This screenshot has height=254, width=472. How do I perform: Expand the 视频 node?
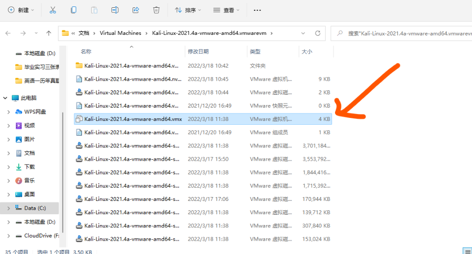[8, 125]
